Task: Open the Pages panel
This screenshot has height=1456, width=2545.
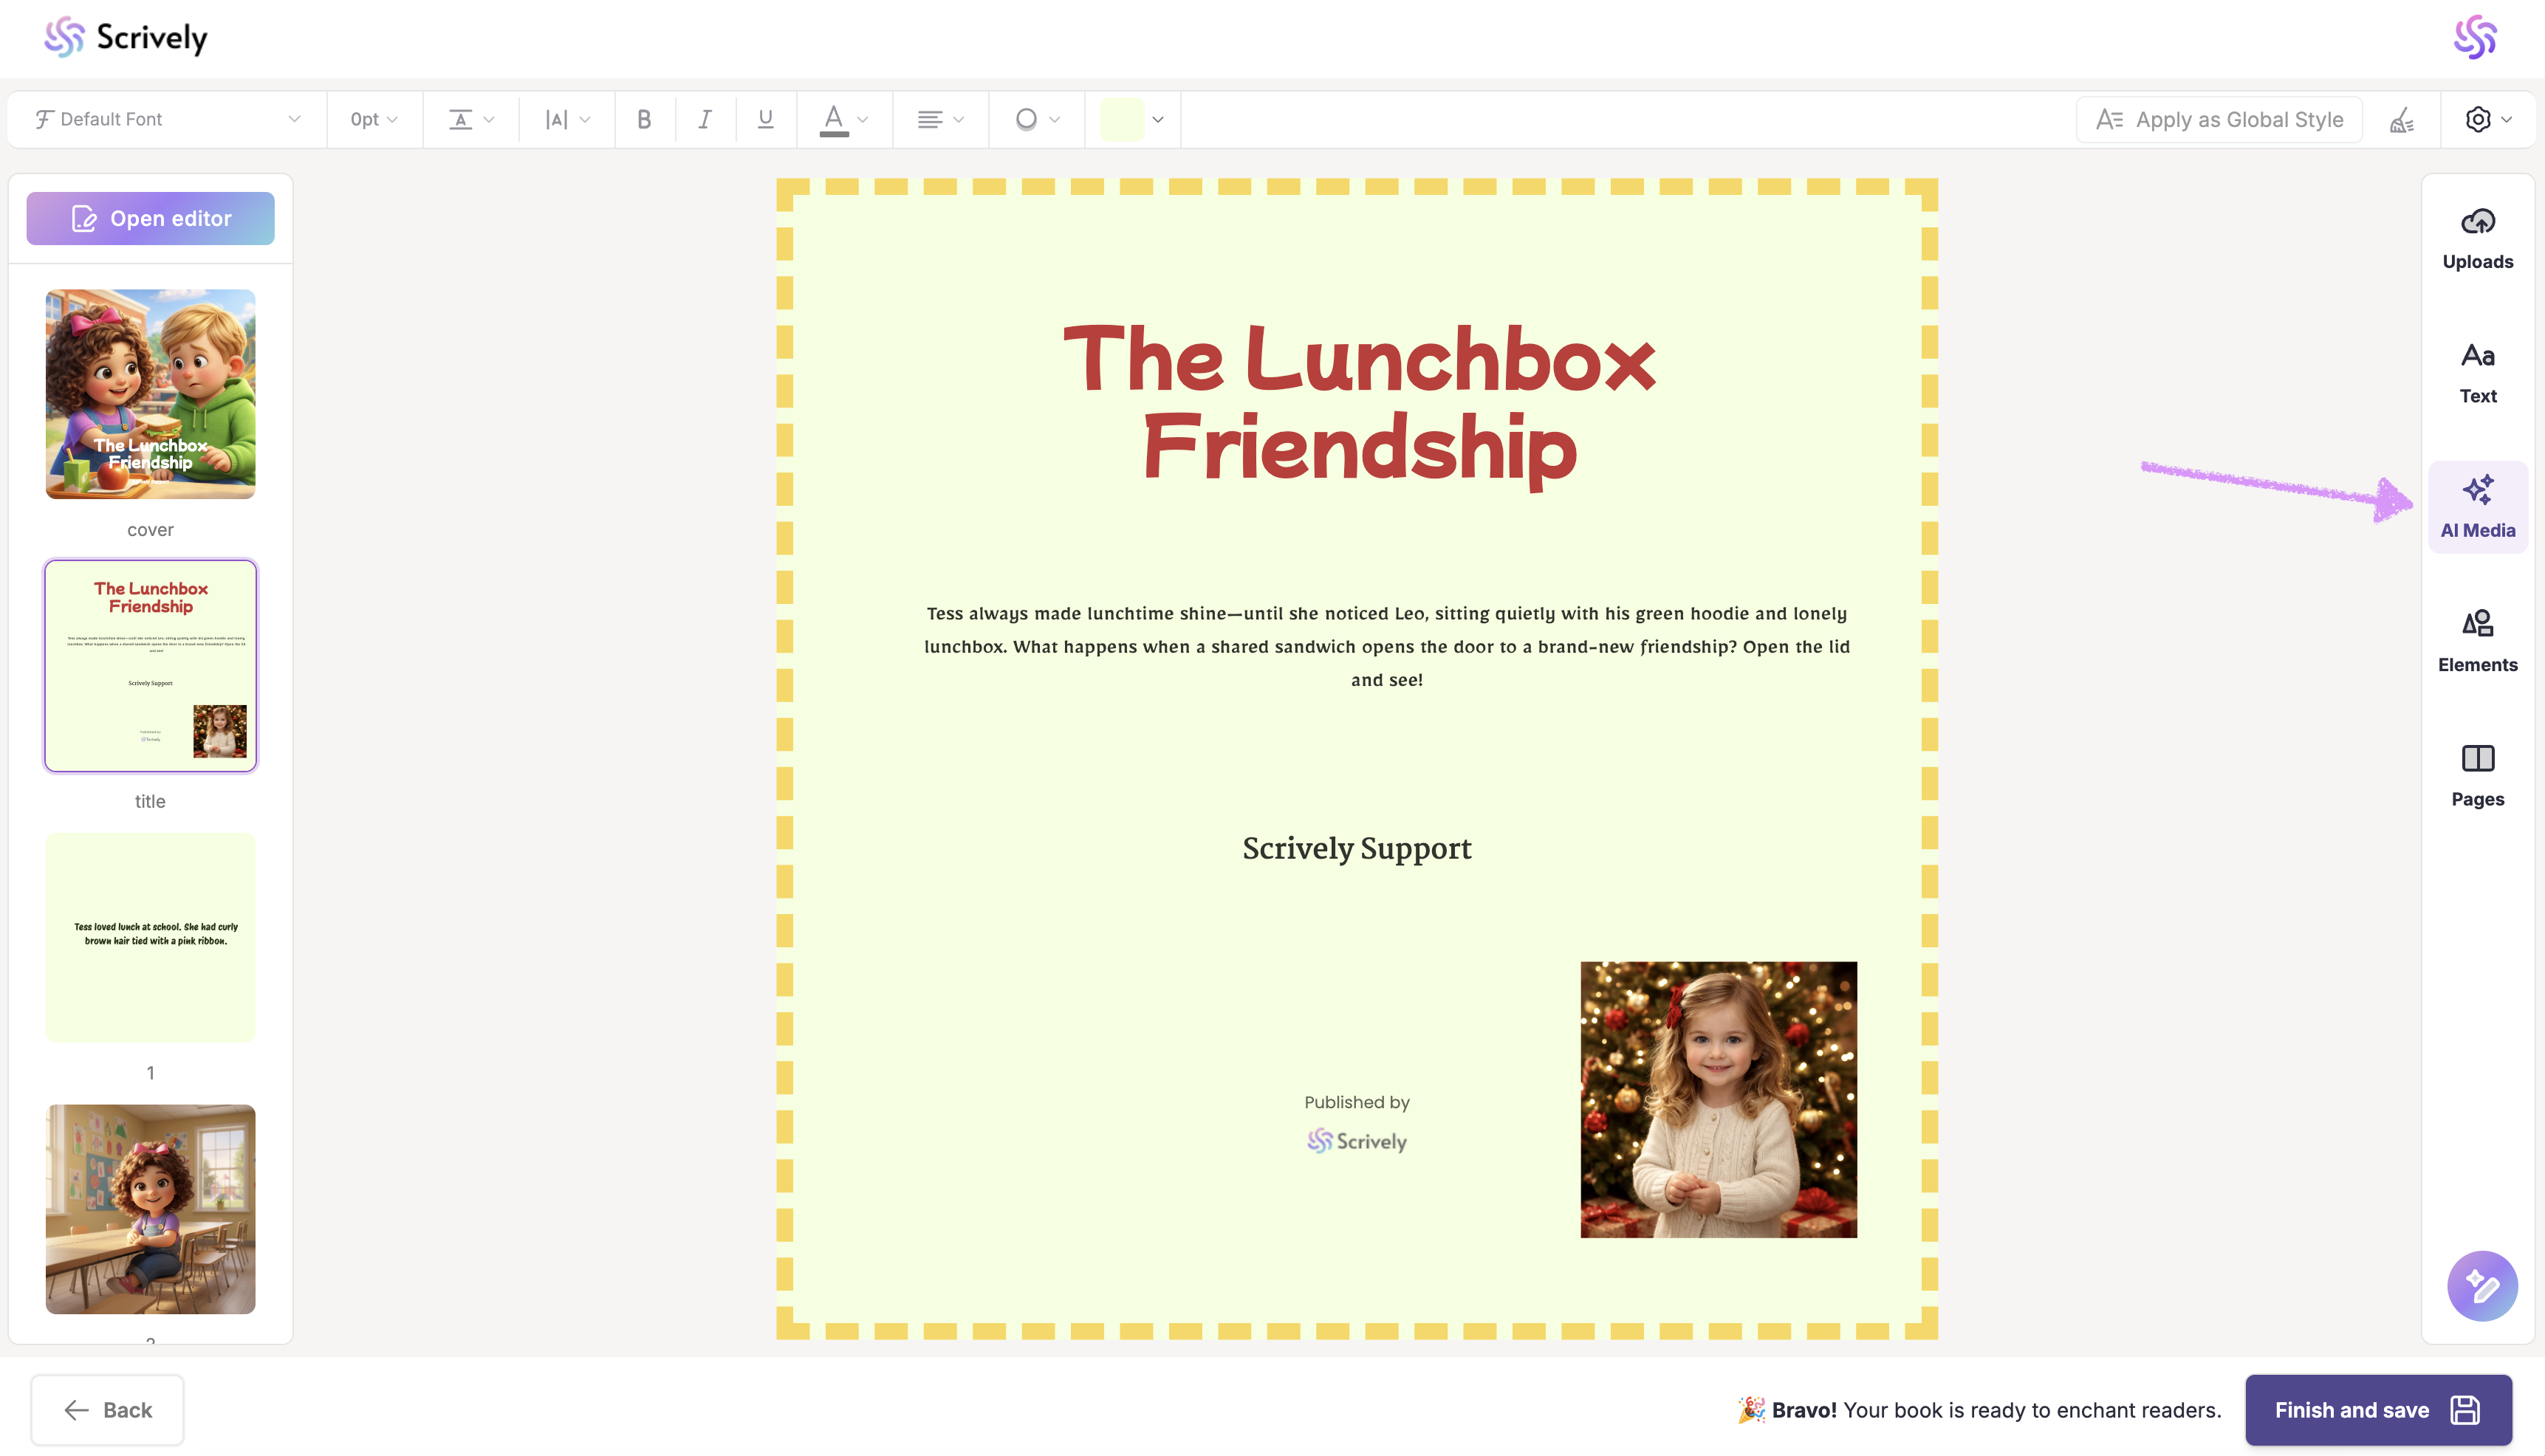Action: (2476, 775)
